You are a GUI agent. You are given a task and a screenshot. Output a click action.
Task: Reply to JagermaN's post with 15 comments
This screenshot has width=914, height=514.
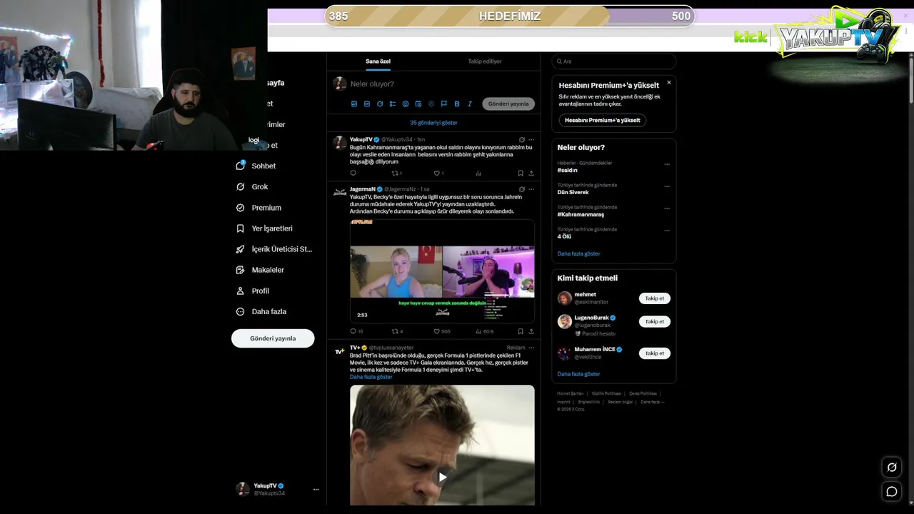pos(356,331)
